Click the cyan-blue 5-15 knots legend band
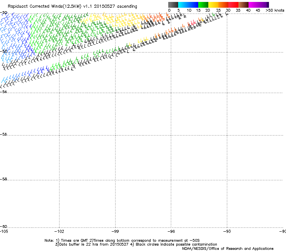This screenshot has height=251, width=286. click(188, 5)
